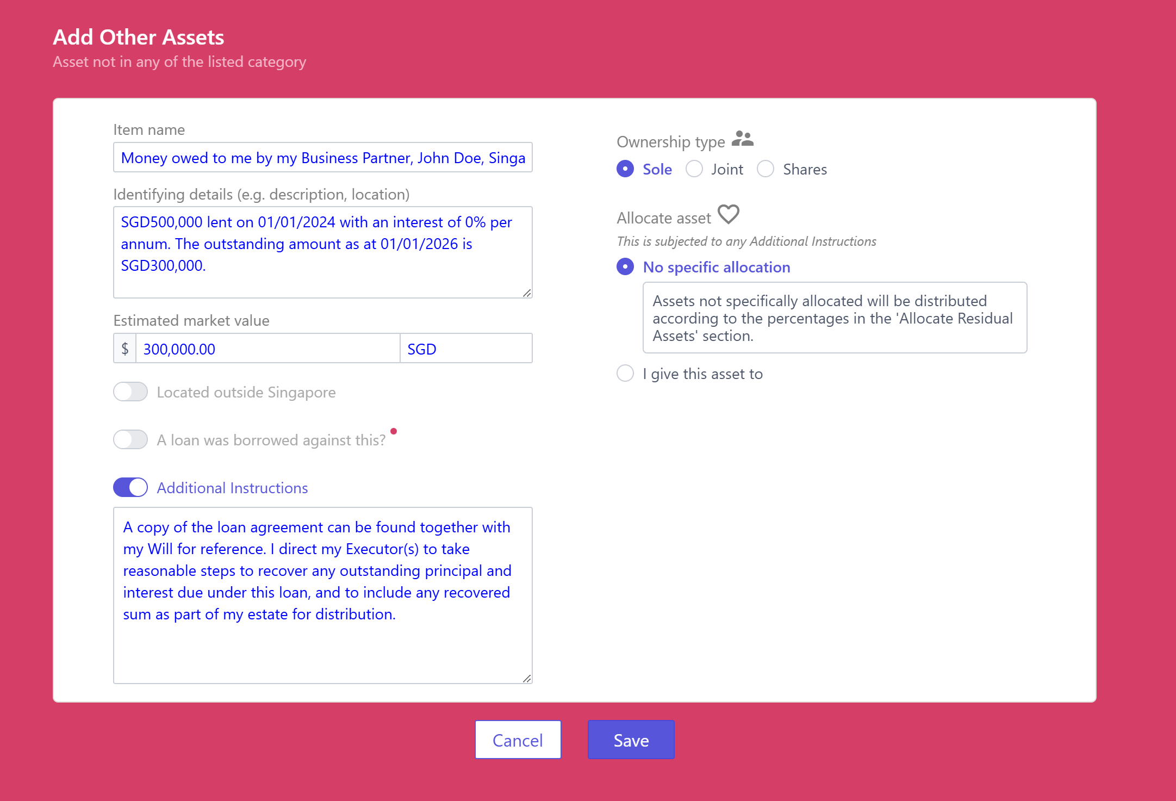Screen dimensions: 1176x801
Task: Open the SGD currency selector
Action: click(x=466, y=349)
